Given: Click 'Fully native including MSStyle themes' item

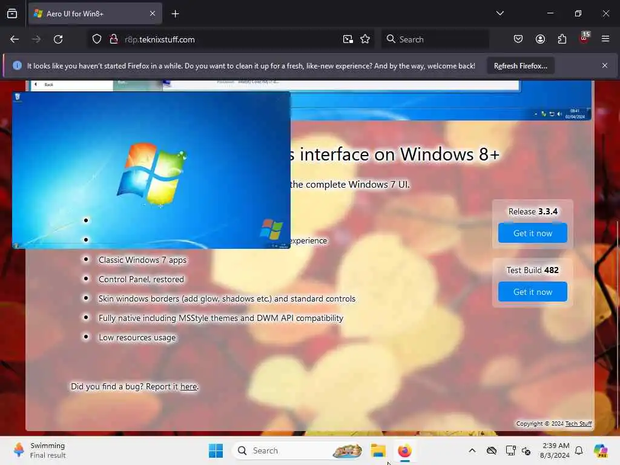Looking at the screenshot, I should pos(220,318).
